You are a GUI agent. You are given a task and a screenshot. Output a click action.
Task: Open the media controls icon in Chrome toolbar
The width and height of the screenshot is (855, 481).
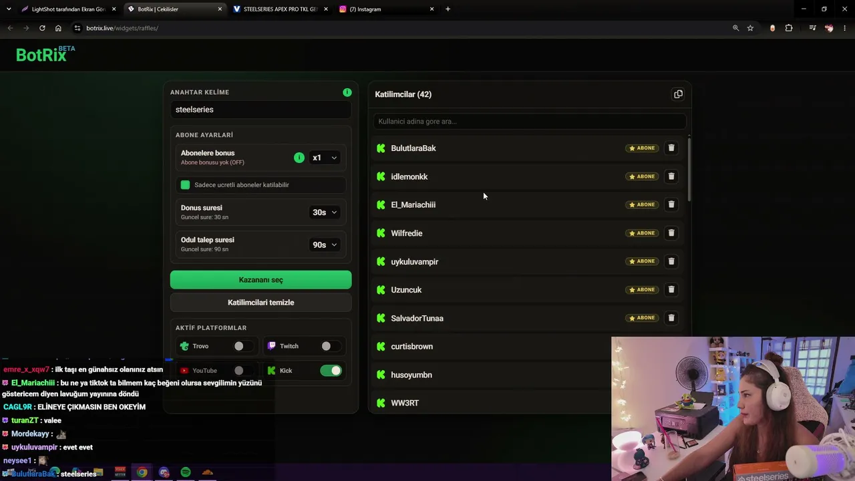pos(812,28)
